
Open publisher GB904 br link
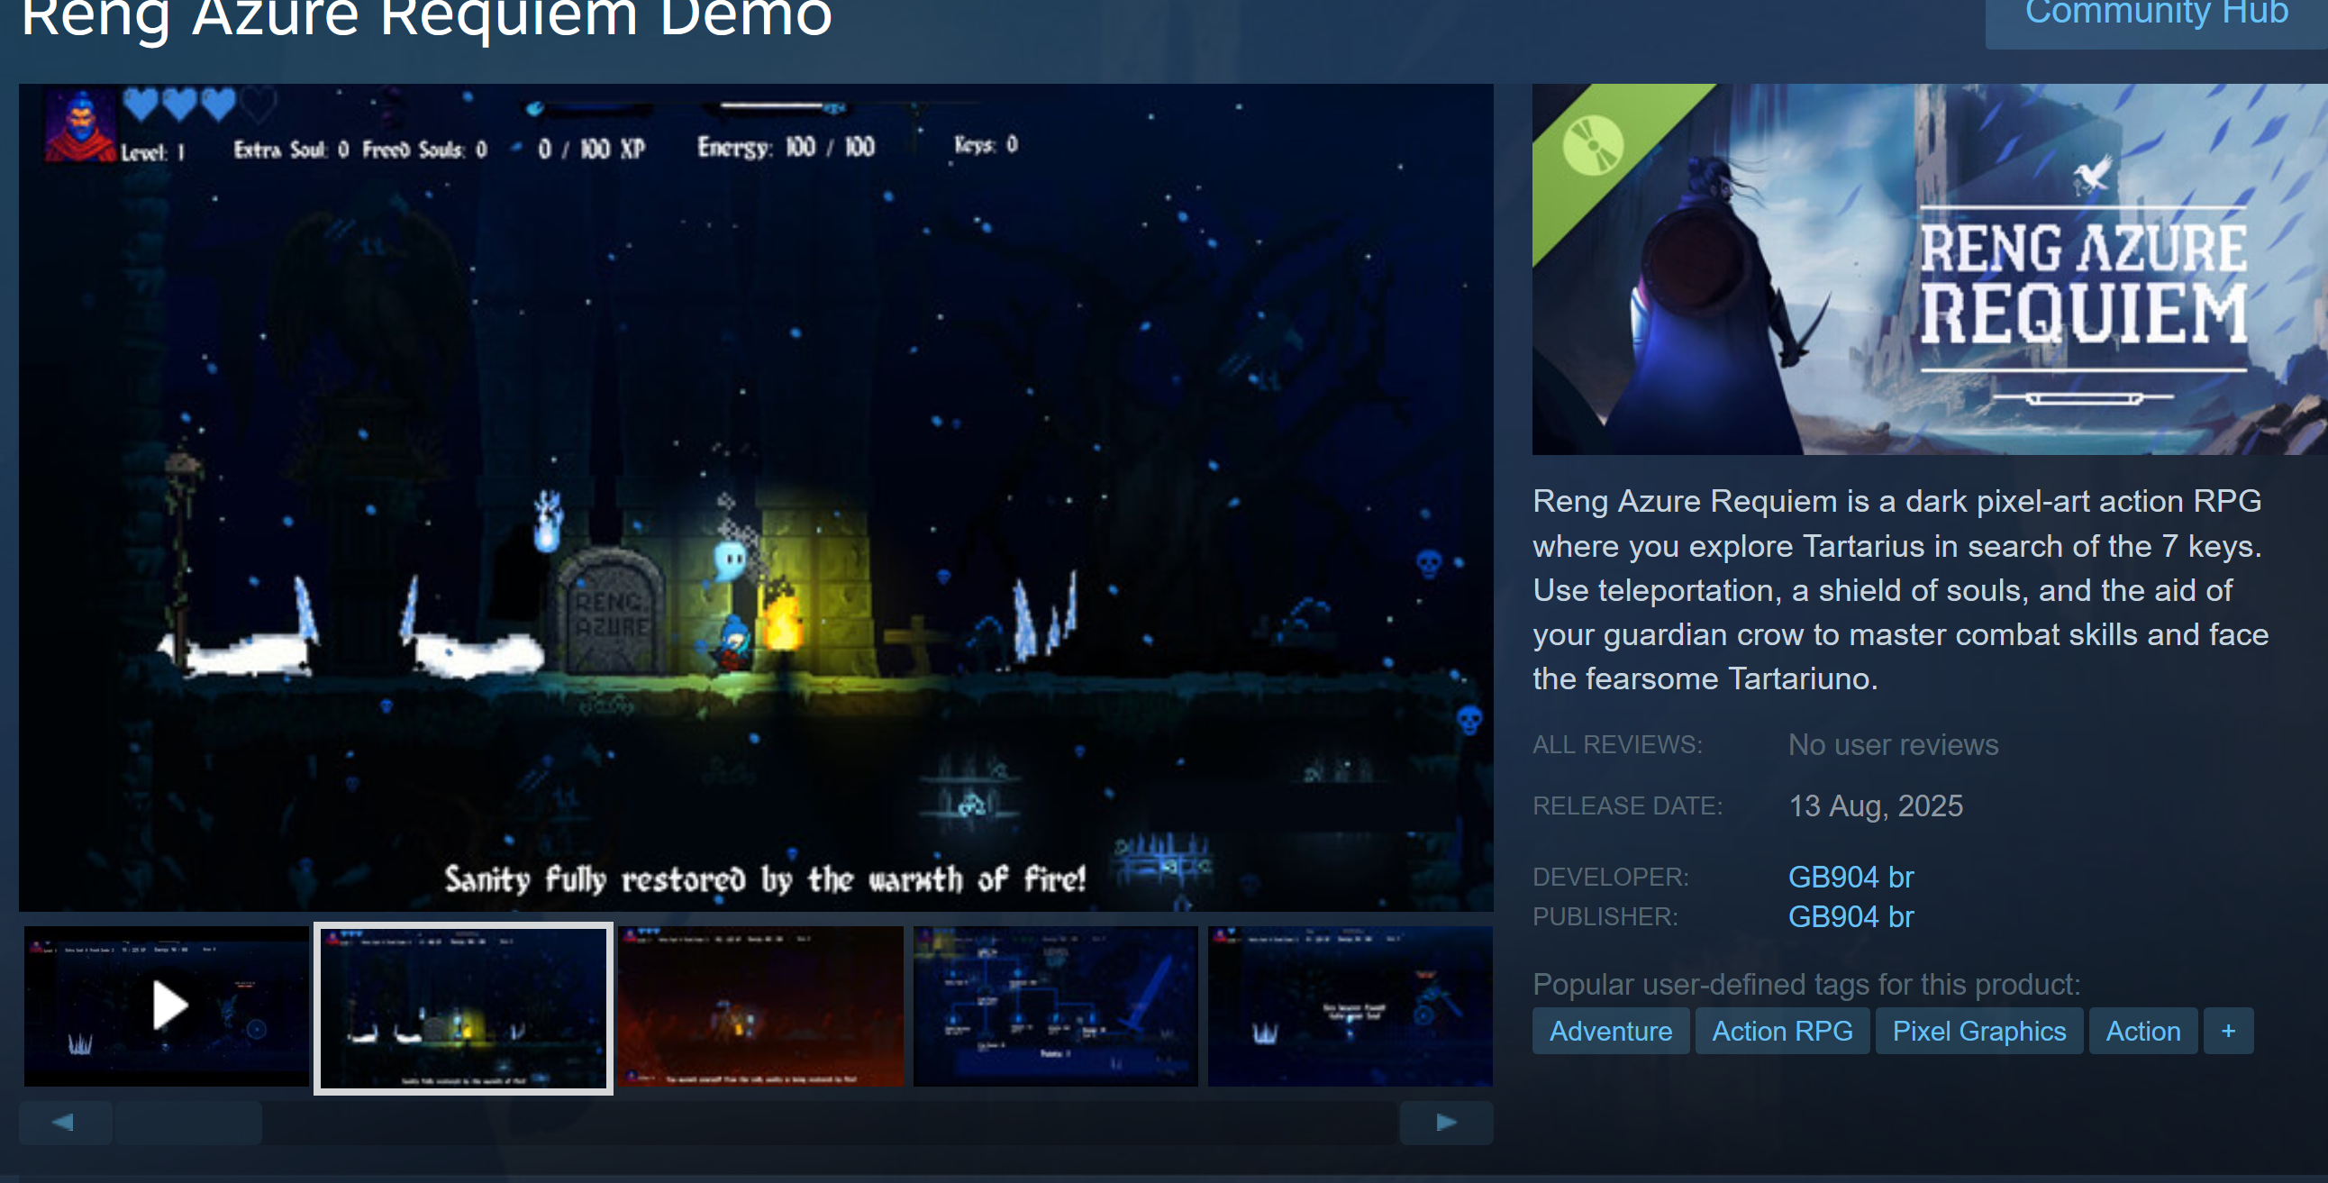click(1851, 916)
